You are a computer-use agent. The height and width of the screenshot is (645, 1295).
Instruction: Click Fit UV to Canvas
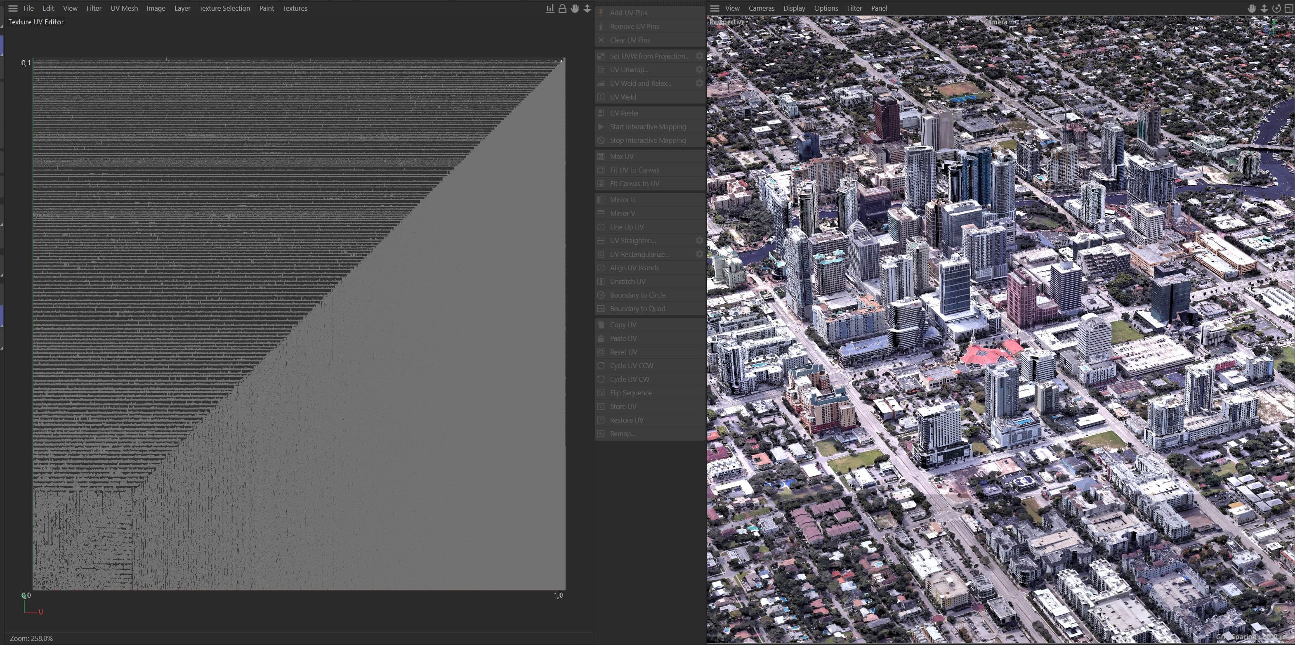(649, 170)
